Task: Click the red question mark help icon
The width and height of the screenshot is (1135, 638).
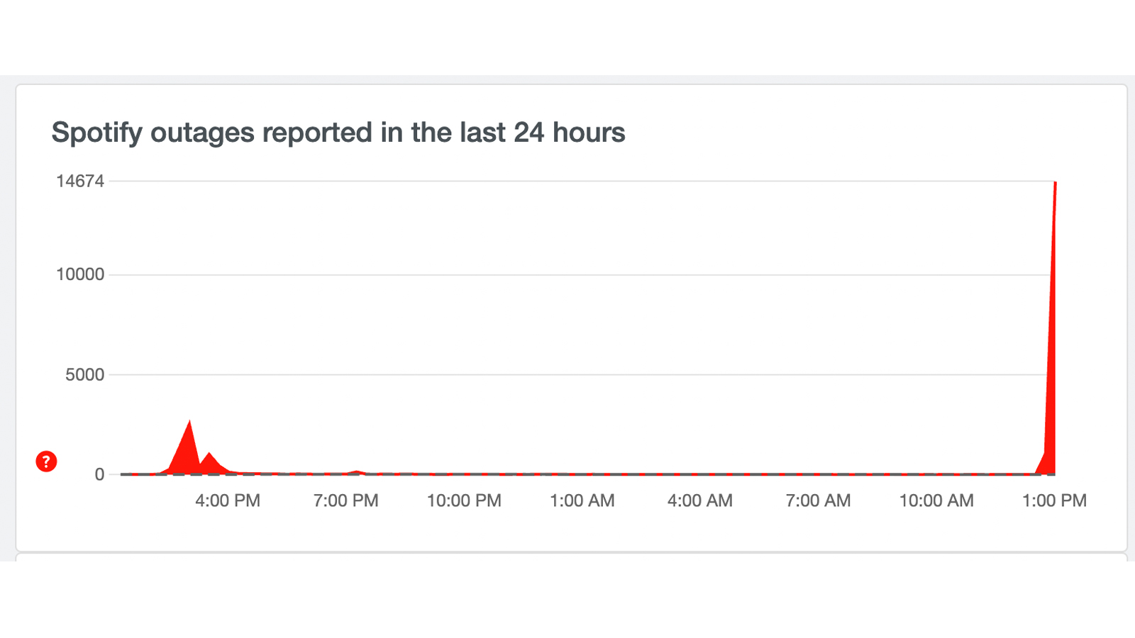Action: pos(46,461)
